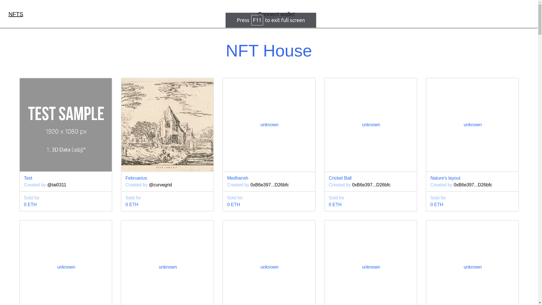Open the Cricket Ball NFT title
Screen dimensions: 542x305
tap(340, 178)
